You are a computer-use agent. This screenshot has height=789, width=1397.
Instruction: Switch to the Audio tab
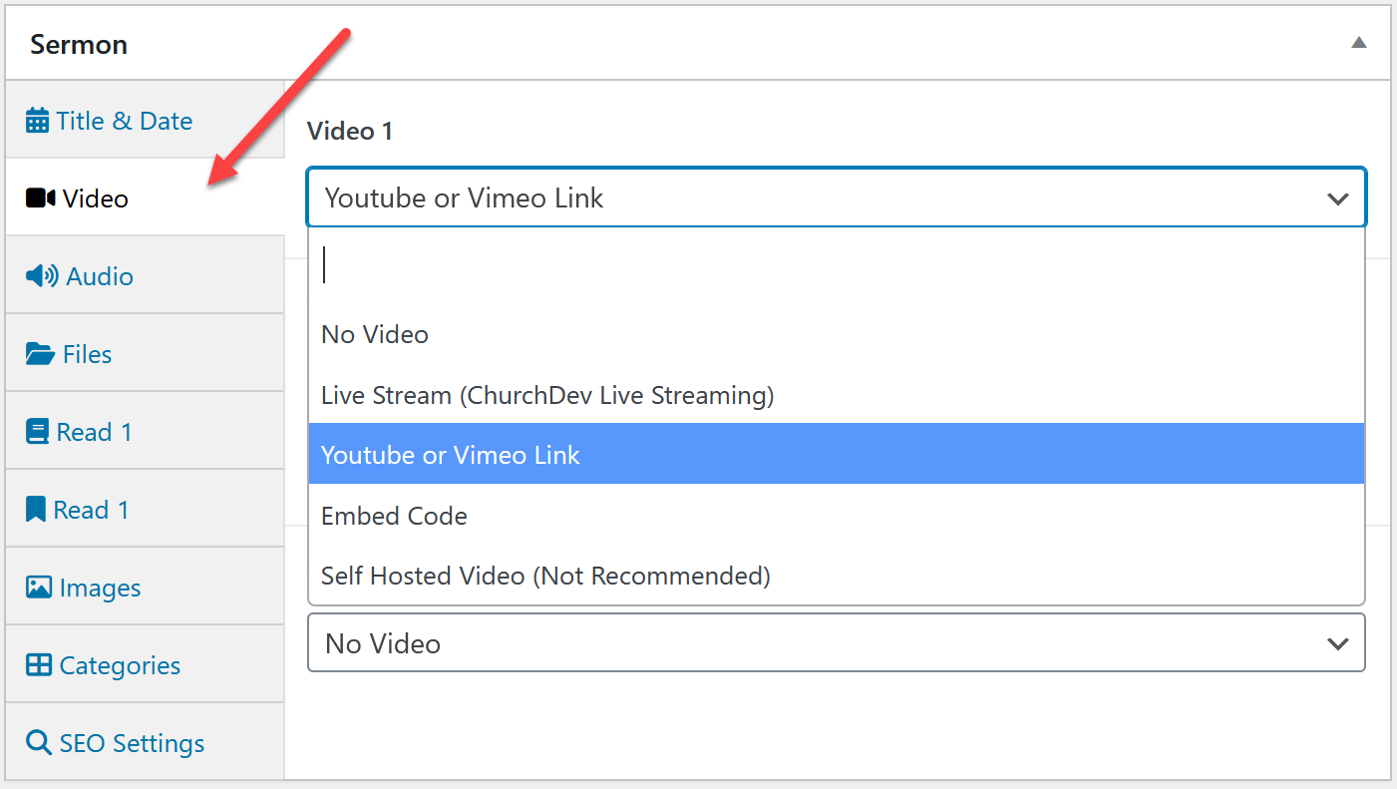[x=100, y=276]
